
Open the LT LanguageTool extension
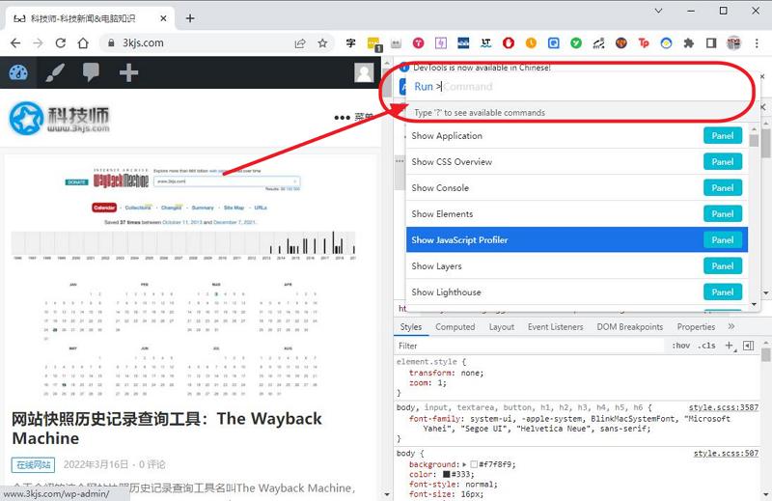(486, 43)
